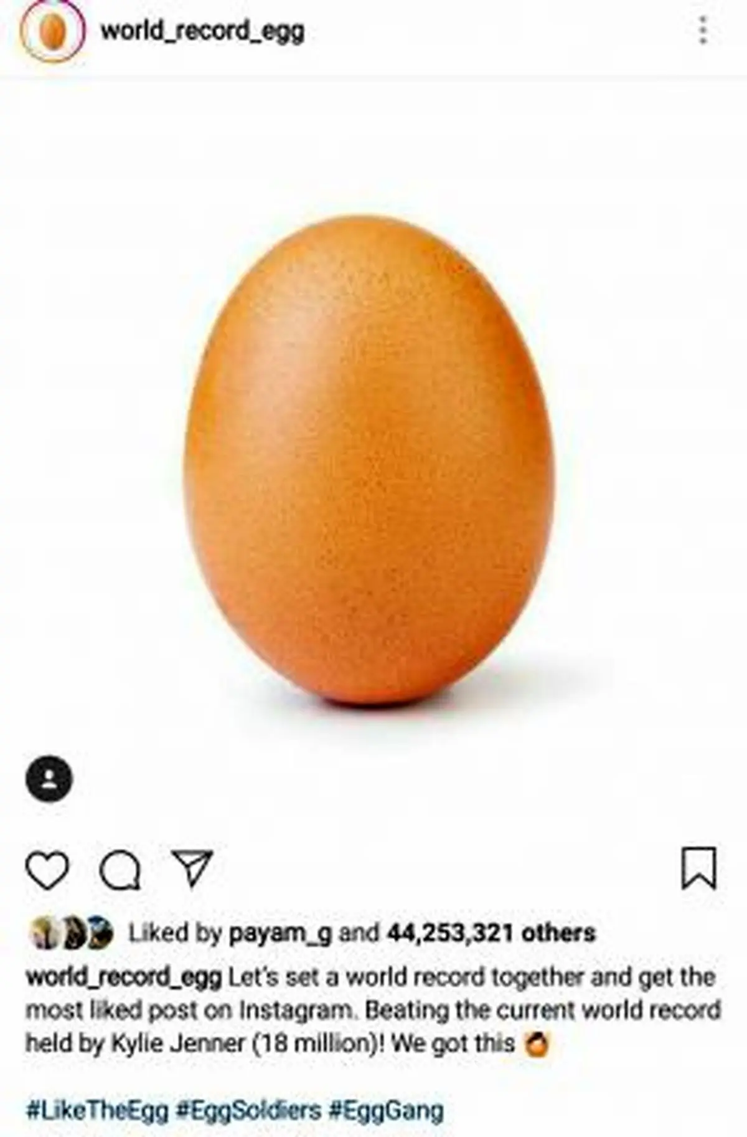This screenshot has width=747, height=1137.
Task: Tap the tagged people icon on photo
Action: coord(49,779)
